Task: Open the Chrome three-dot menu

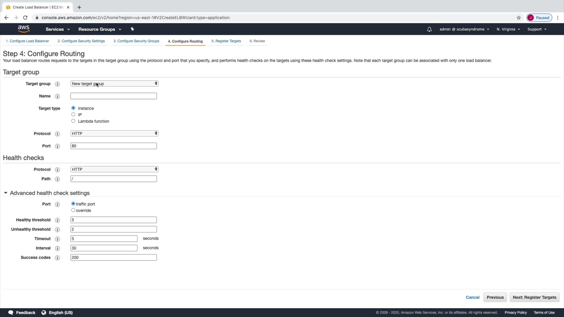Action: tap(558, 18)
